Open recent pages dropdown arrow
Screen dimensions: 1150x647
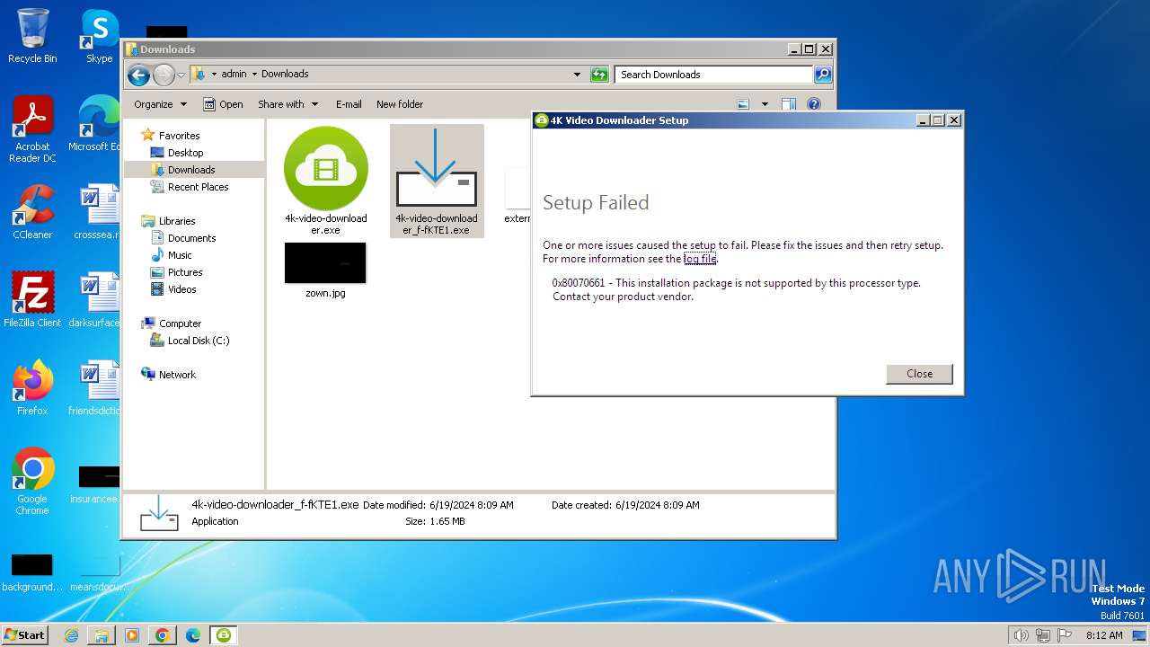coord(181,75)
